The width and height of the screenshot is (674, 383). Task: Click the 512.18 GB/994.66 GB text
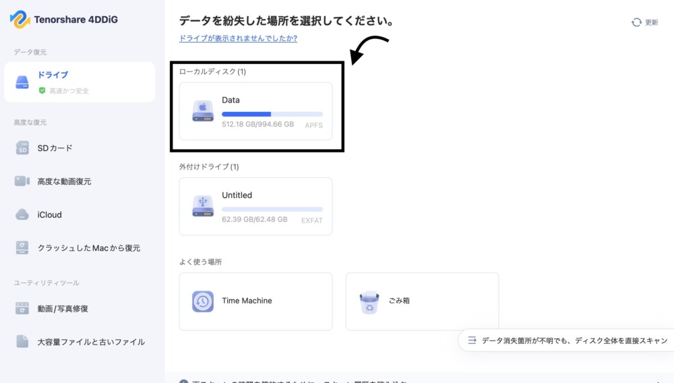(x=258, y=124)
